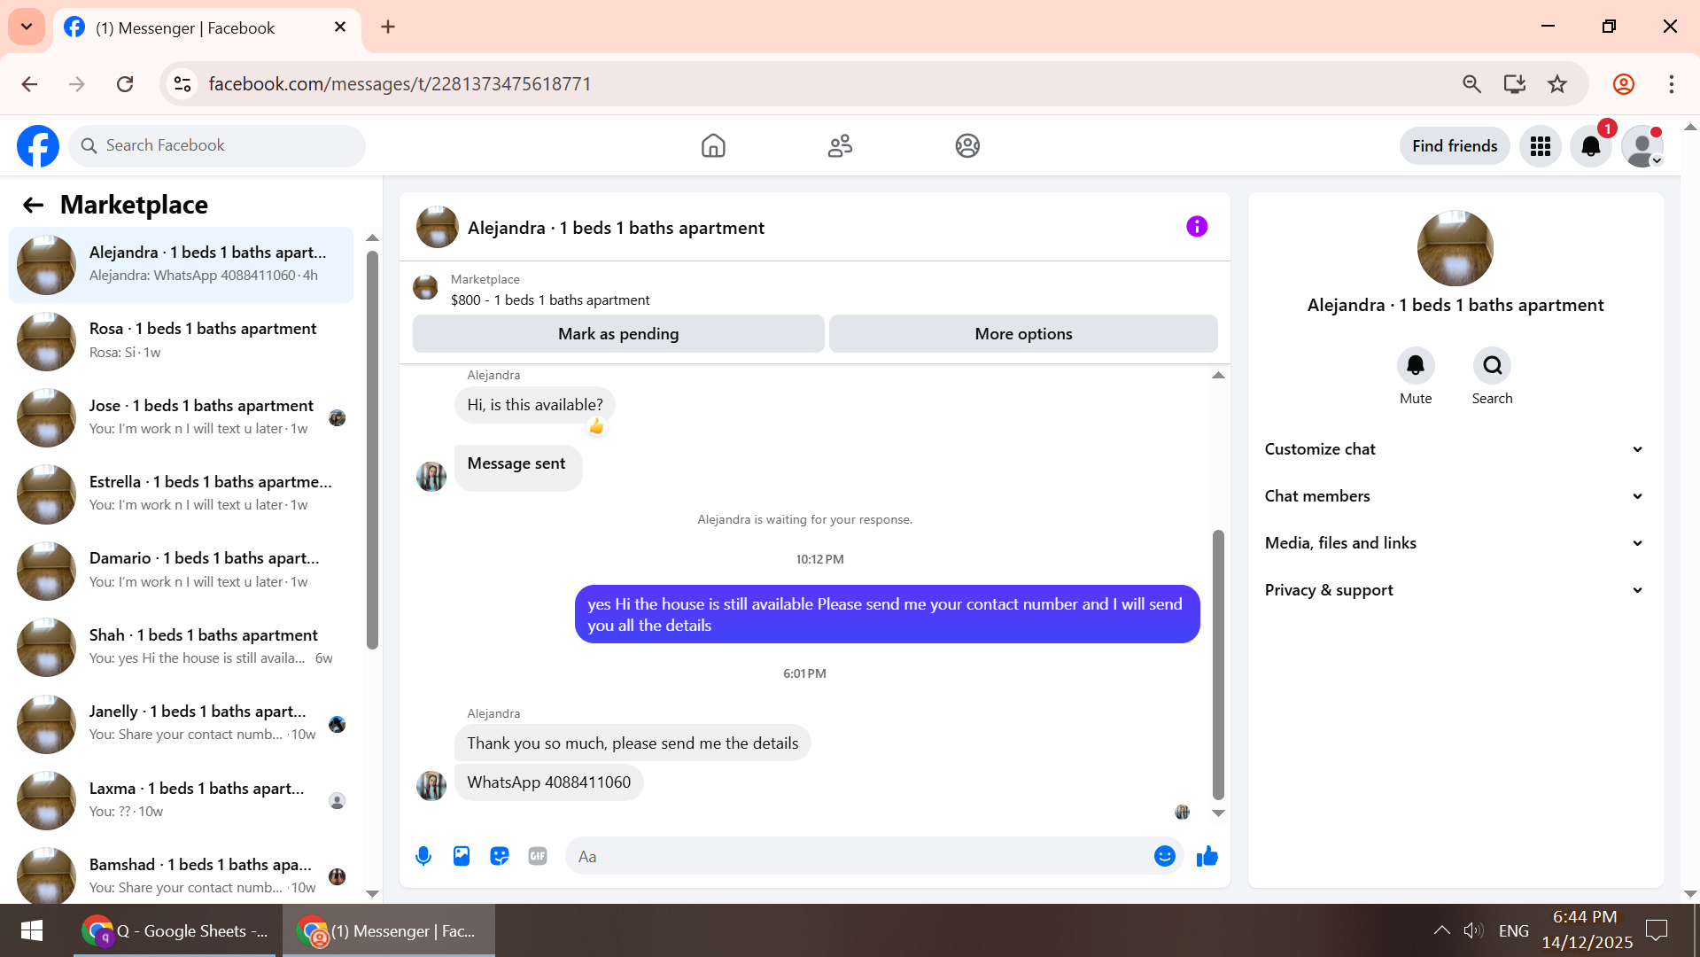Click Find friends button
Image resolution: width=1700 pixels, height=957 pixels.
pyautogui.click(x=1455, y=146)
